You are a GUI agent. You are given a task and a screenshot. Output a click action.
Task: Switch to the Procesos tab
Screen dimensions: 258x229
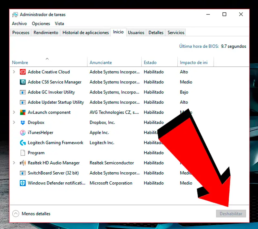21,33
